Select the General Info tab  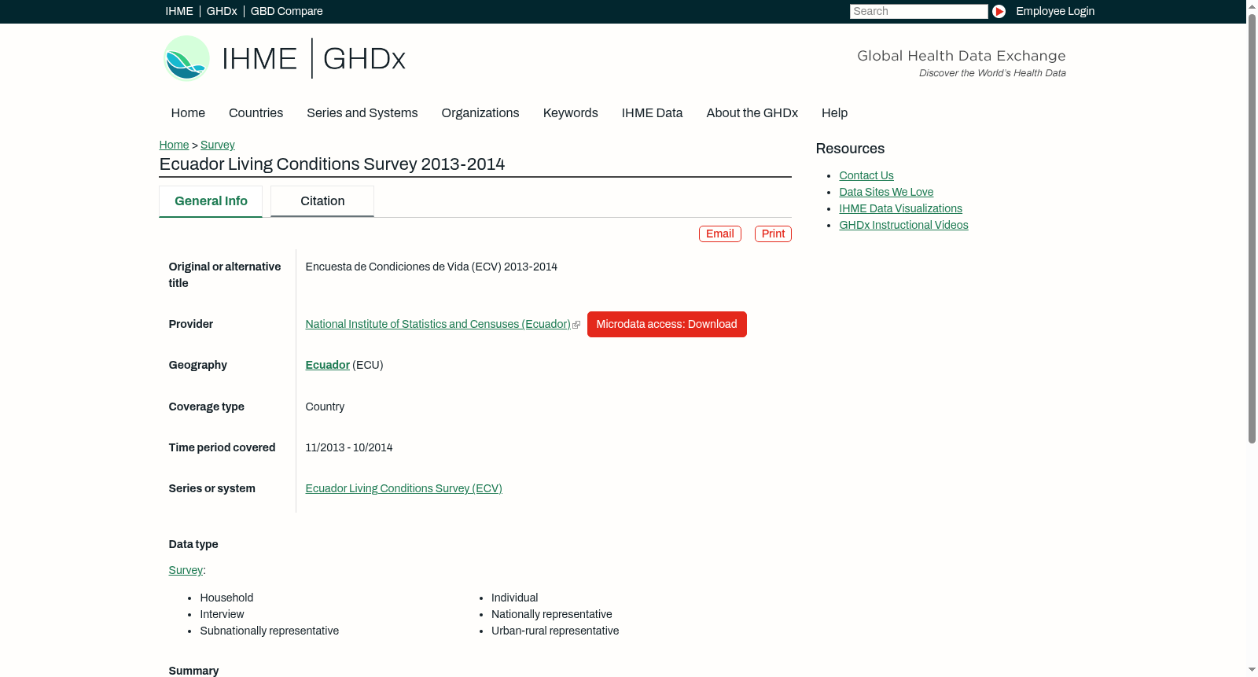click(x=211, y=201)
